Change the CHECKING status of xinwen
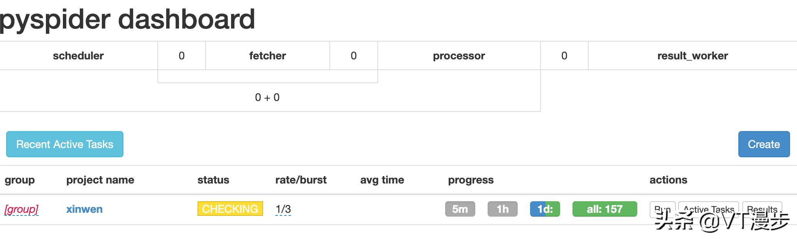The image size is (797, 239). (x=230, y=209)
